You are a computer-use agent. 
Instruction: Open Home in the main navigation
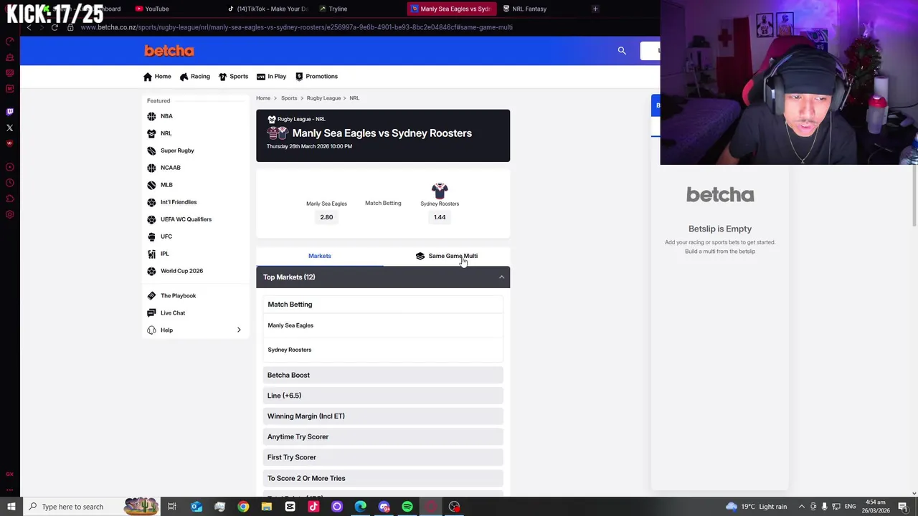pos(157,77)
